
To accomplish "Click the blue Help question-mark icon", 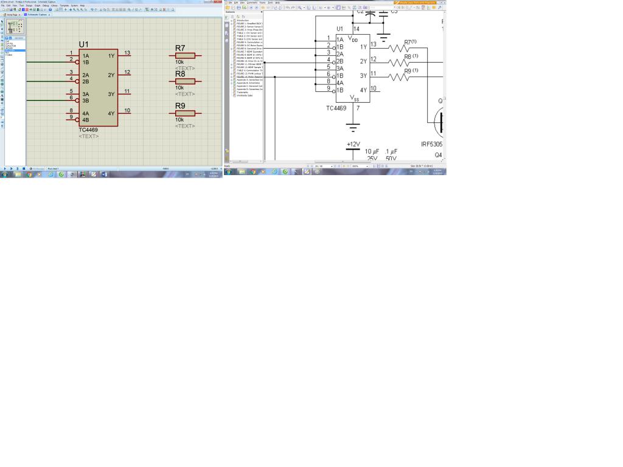I will [50, 10].
